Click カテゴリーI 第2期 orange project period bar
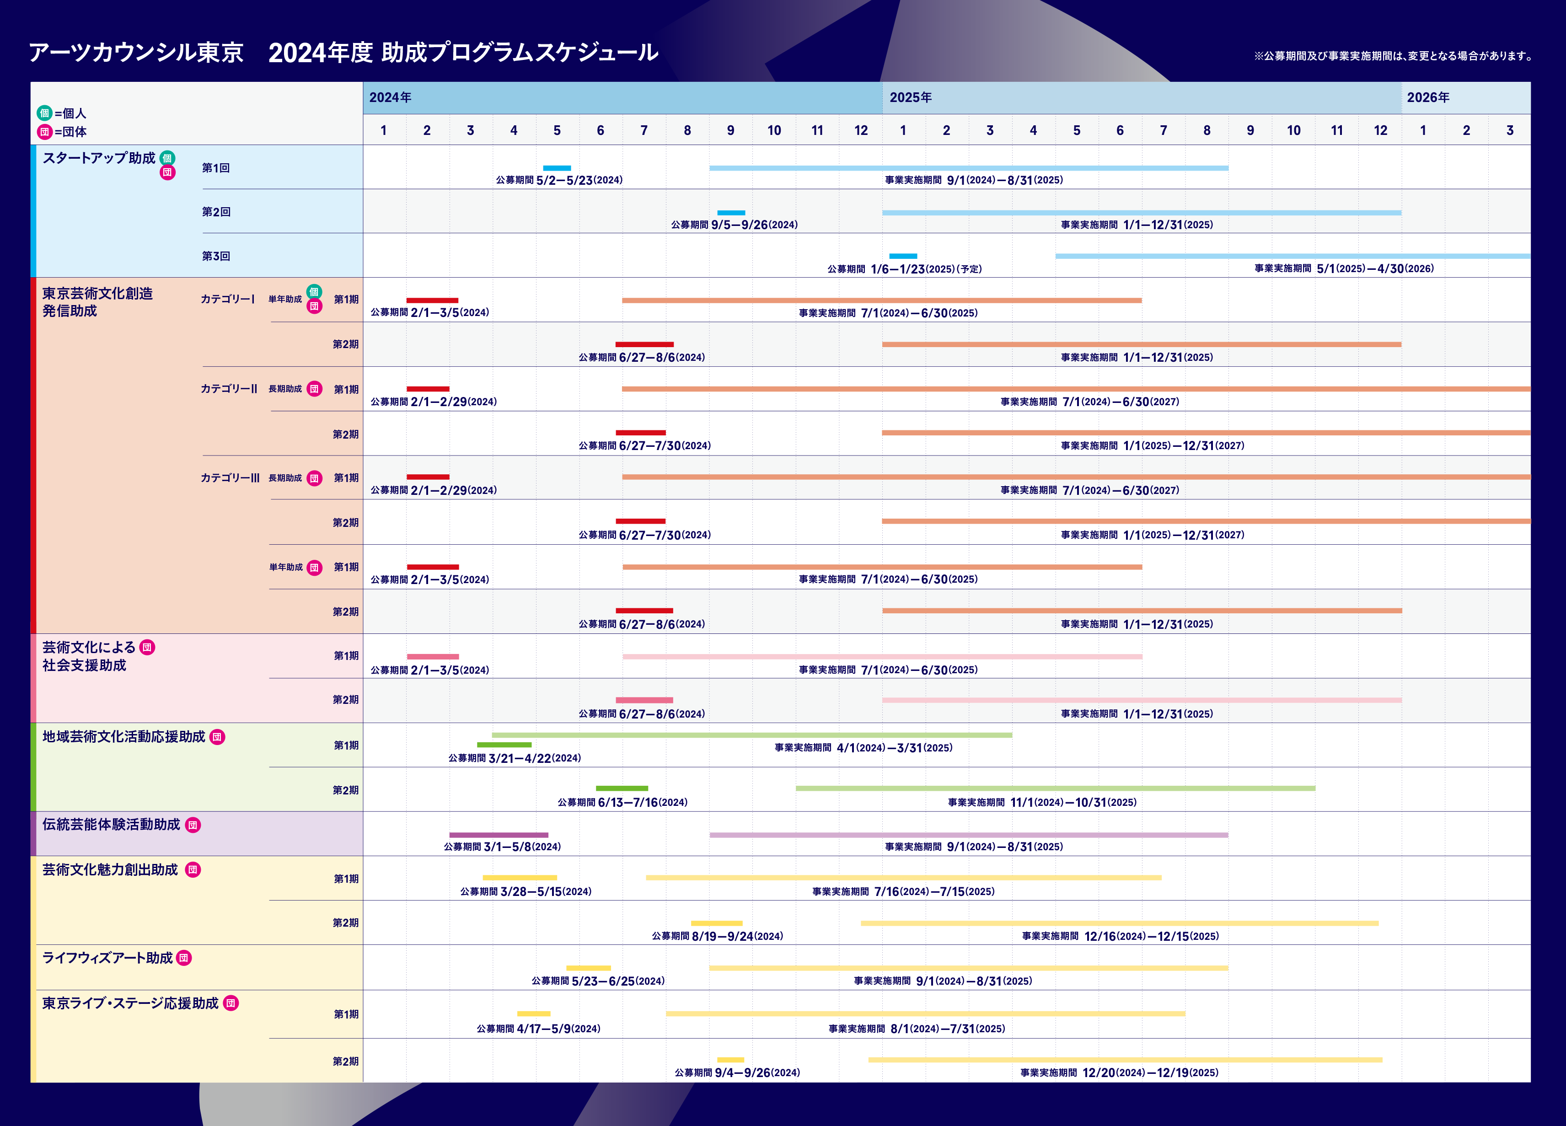The image size is (1566, 1126). tap(1142, 344)
